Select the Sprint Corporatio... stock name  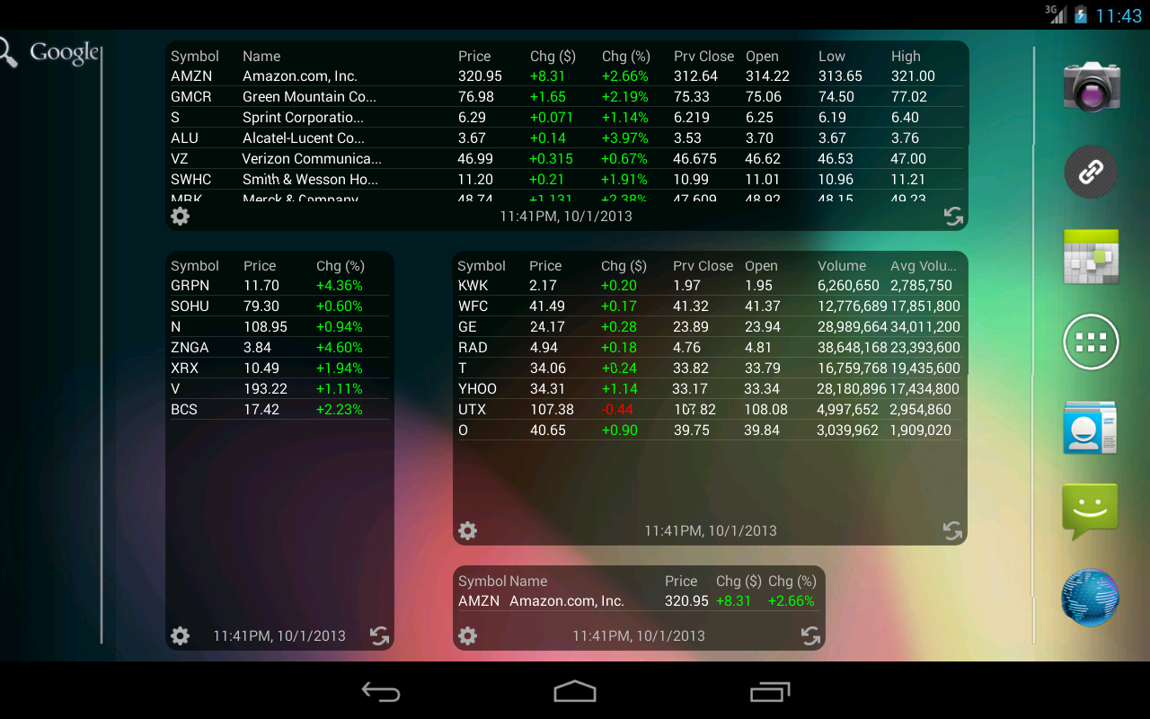coord(303,118)
